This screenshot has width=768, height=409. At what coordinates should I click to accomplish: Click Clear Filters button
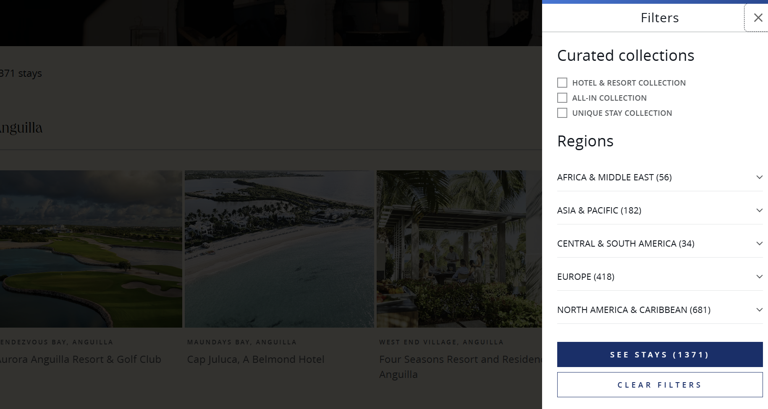pos(660,385)
